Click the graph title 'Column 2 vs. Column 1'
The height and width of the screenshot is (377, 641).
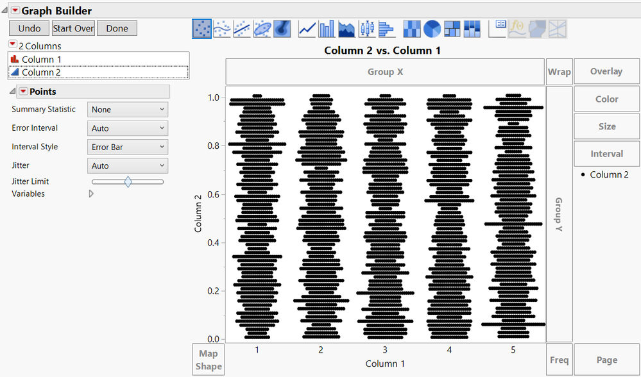click(x=382, y=51)
